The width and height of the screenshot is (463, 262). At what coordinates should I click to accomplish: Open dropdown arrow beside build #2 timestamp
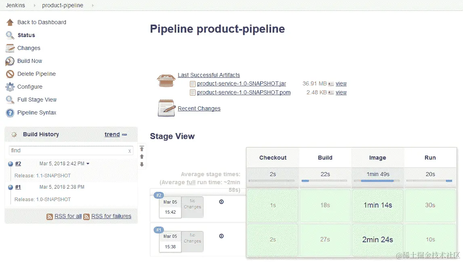(88, 164)
